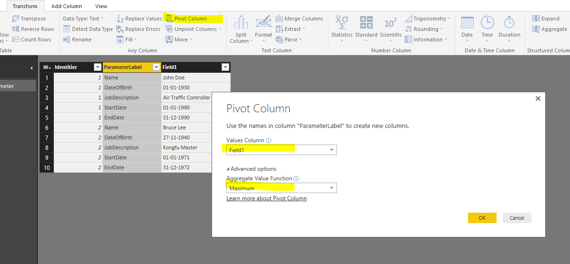This screenshot has width=570, height=264.
Task: Open Unpivot Columns dropdown
Action: (x=193, y=29)
